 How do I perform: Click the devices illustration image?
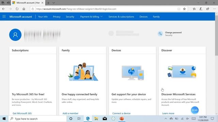pos(133,73)
